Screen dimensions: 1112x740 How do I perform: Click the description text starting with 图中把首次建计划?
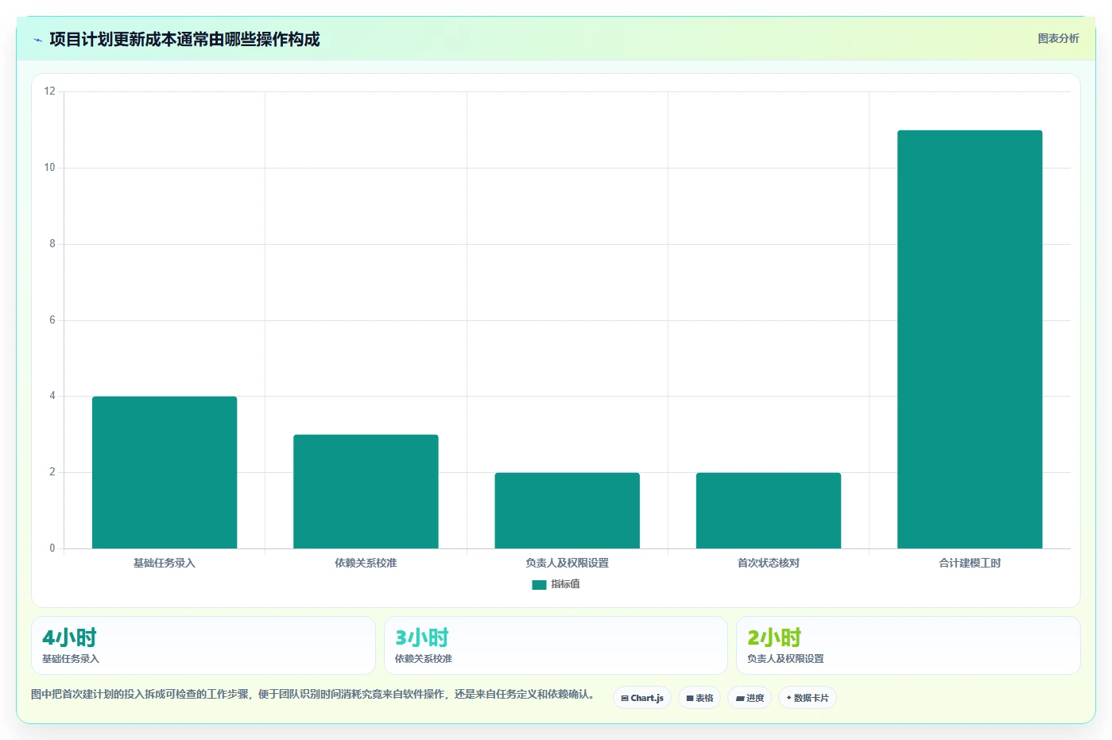click(314, 694)
